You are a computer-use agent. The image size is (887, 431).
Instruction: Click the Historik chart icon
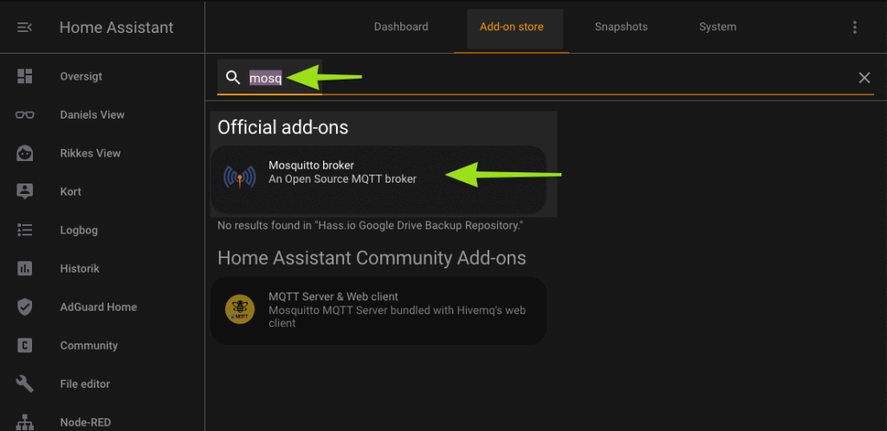[25, 268]
